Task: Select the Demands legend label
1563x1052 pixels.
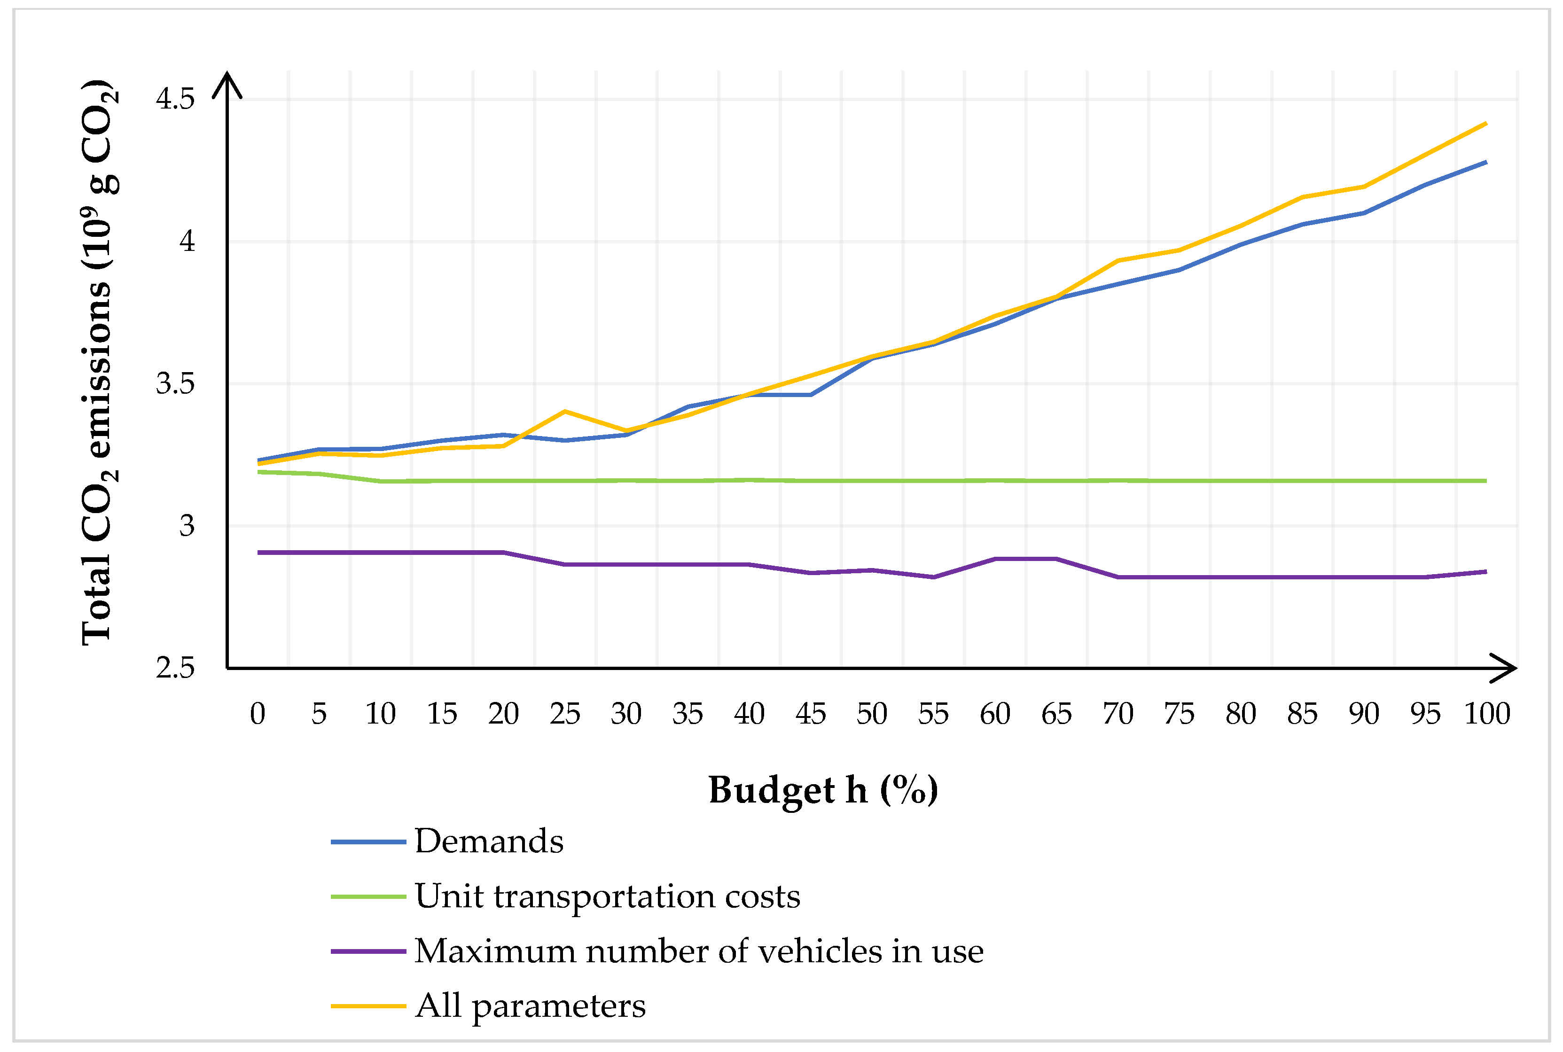Action: tap(489, 842)
